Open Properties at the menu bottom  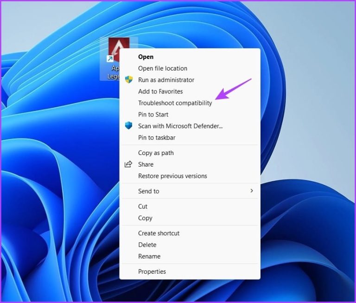tap(152, 271)
